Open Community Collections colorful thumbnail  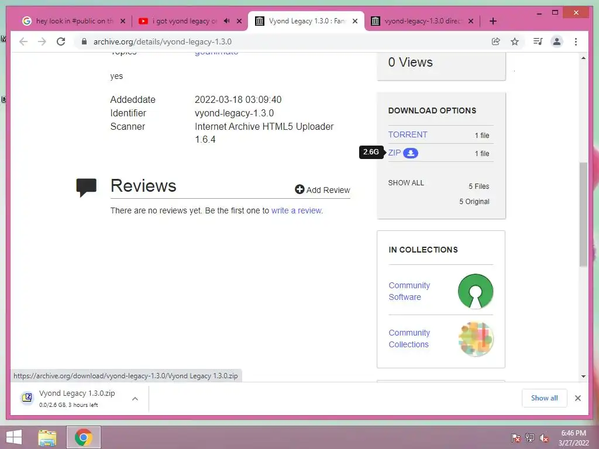pos(476,339)
